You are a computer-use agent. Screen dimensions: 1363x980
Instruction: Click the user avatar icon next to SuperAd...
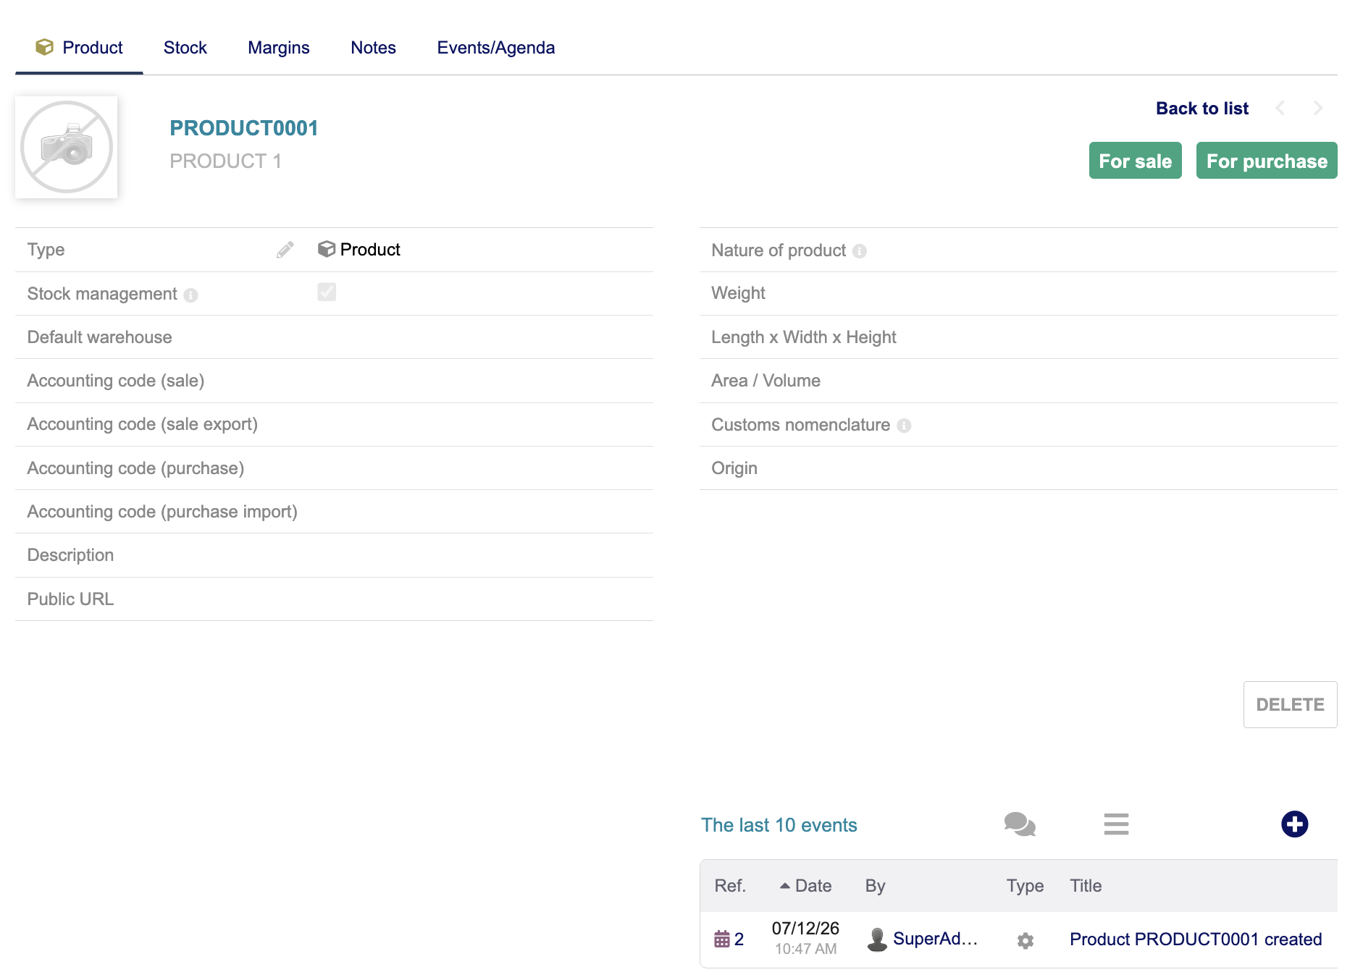click(877, 939)
